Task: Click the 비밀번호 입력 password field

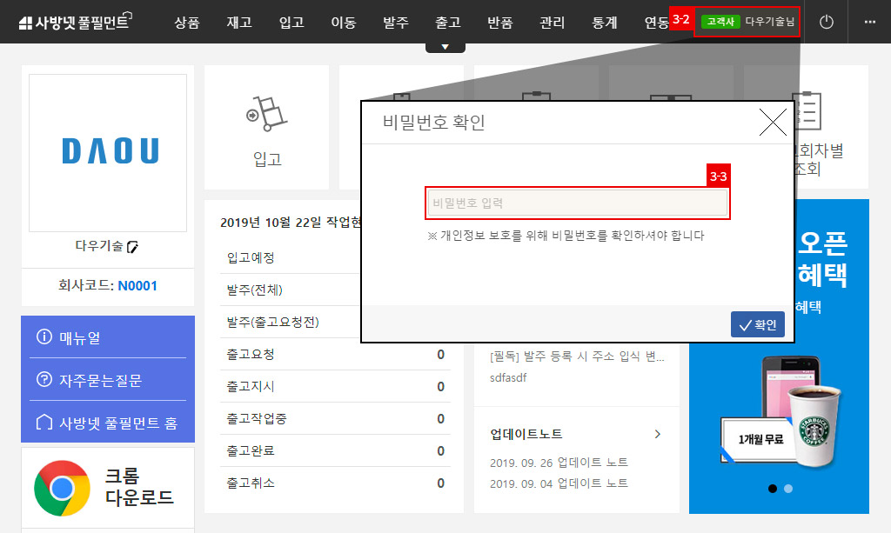Action: (x=577, y=202)
